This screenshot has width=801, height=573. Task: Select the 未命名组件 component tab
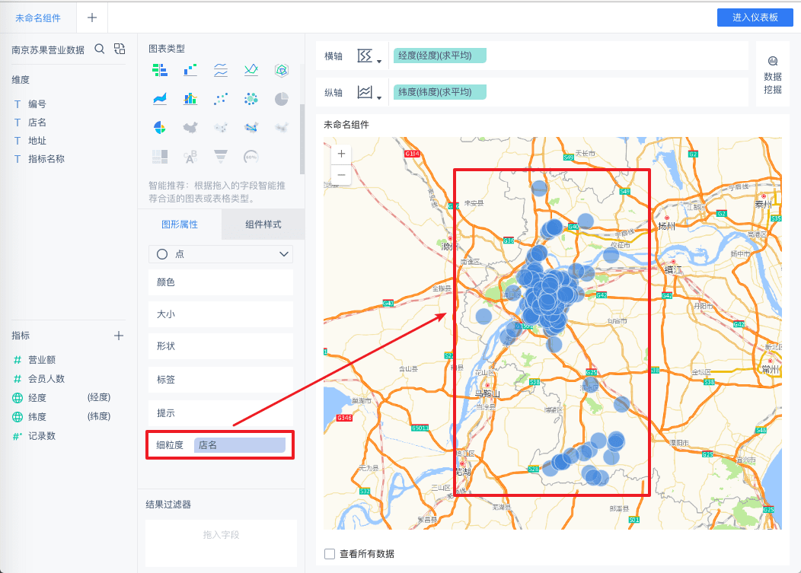click(x=38, y=18)
